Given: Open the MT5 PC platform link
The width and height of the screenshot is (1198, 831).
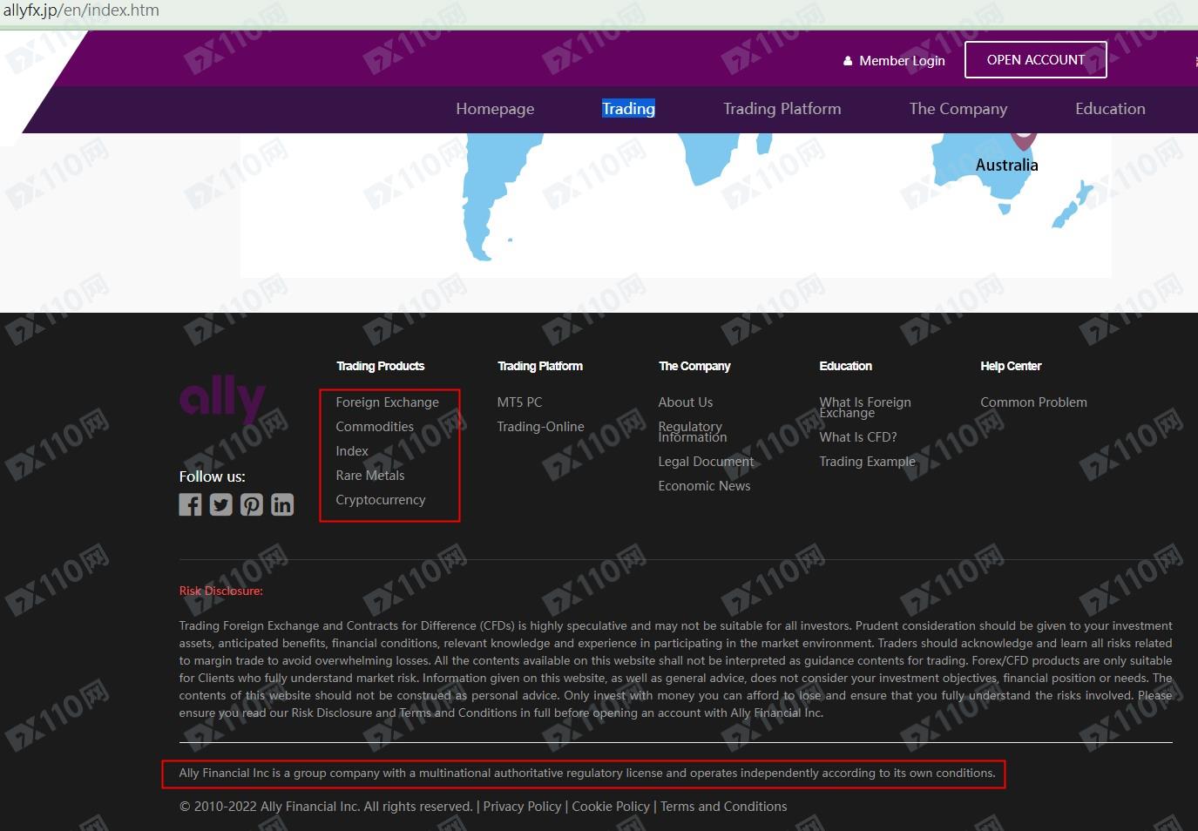Looking at the screenshot, I should [x=519, y=402].
